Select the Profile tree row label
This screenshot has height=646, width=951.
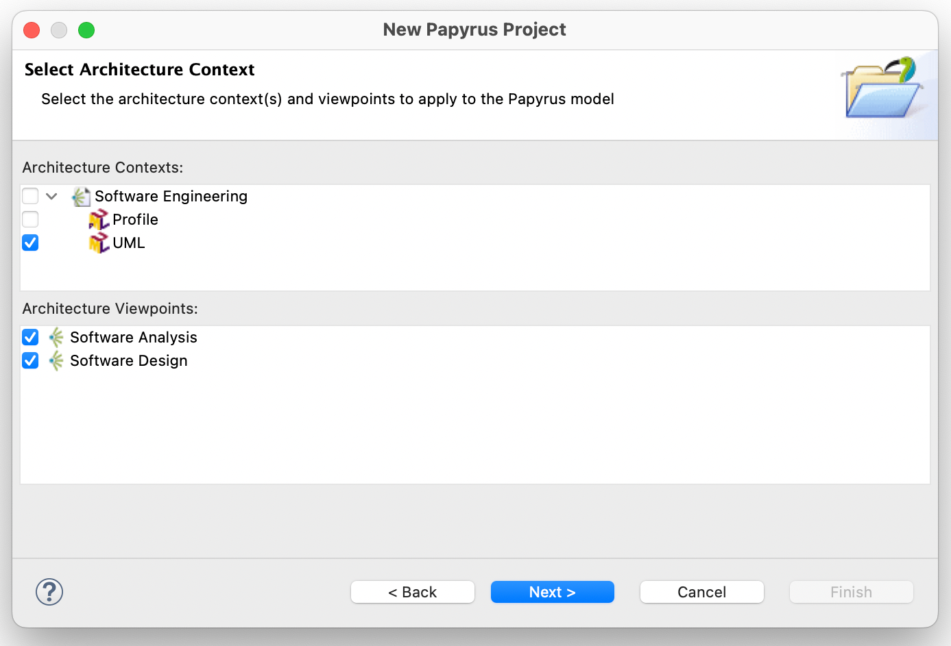135,220
